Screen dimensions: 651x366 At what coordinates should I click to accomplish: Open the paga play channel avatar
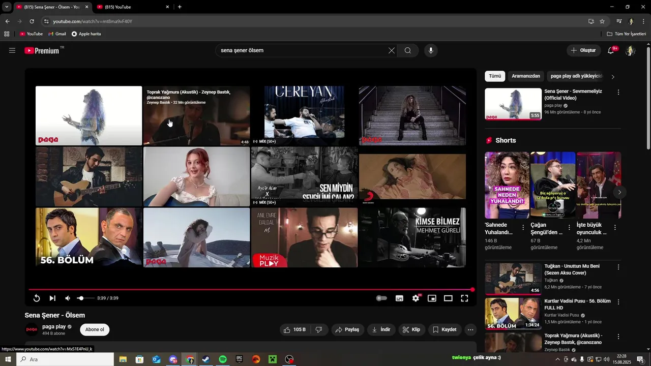tap(32, 329)
